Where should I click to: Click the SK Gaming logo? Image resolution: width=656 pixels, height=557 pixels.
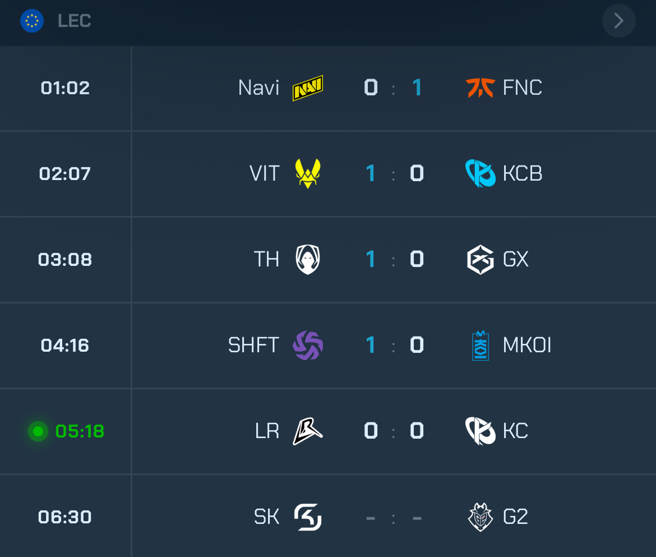[308, 517]
